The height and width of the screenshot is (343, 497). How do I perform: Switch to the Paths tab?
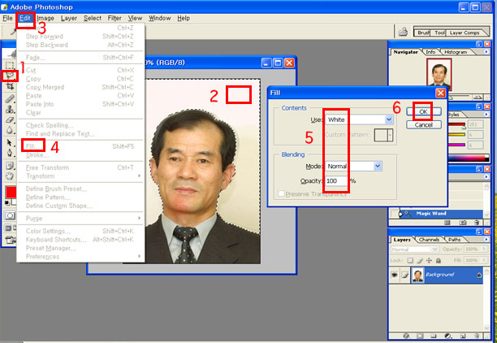[454, 240]
